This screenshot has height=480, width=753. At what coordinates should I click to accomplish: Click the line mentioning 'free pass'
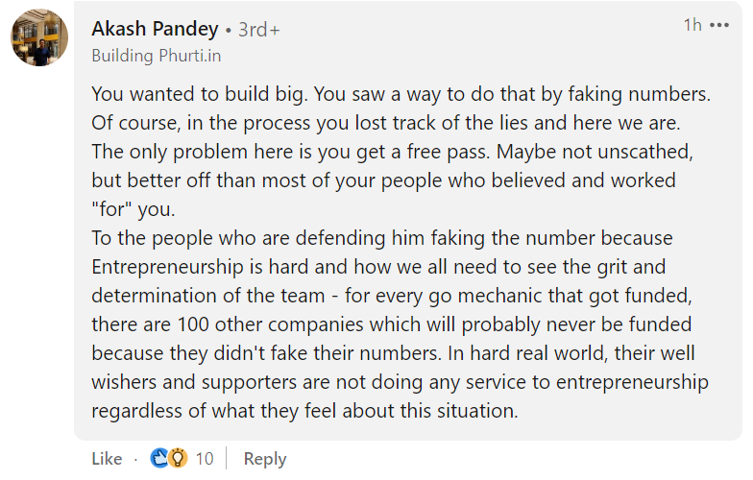[392, 152]
